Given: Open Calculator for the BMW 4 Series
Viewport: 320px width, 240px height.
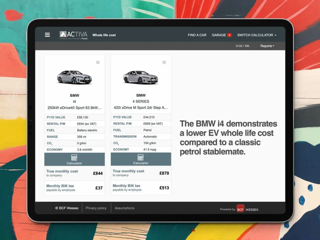Looking at the screenshot, I should pos(141,159).
